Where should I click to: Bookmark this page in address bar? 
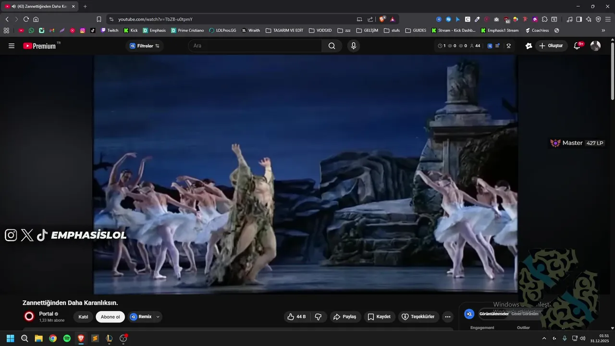coord(99,19)
